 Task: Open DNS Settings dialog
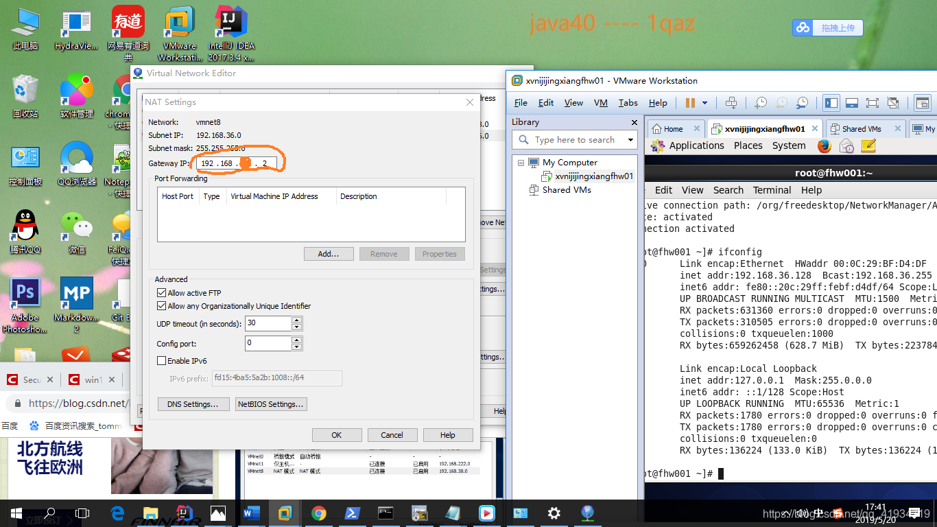193,404
